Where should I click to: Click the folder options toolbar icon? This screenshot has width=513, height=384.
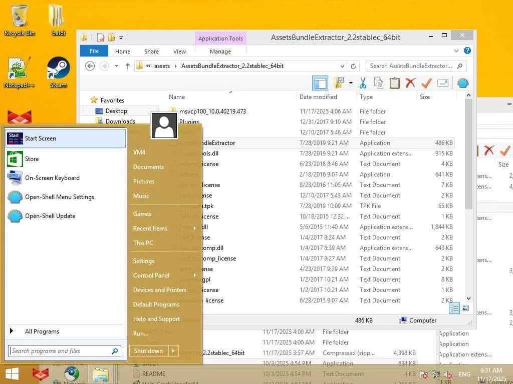[x=339, y=83]
